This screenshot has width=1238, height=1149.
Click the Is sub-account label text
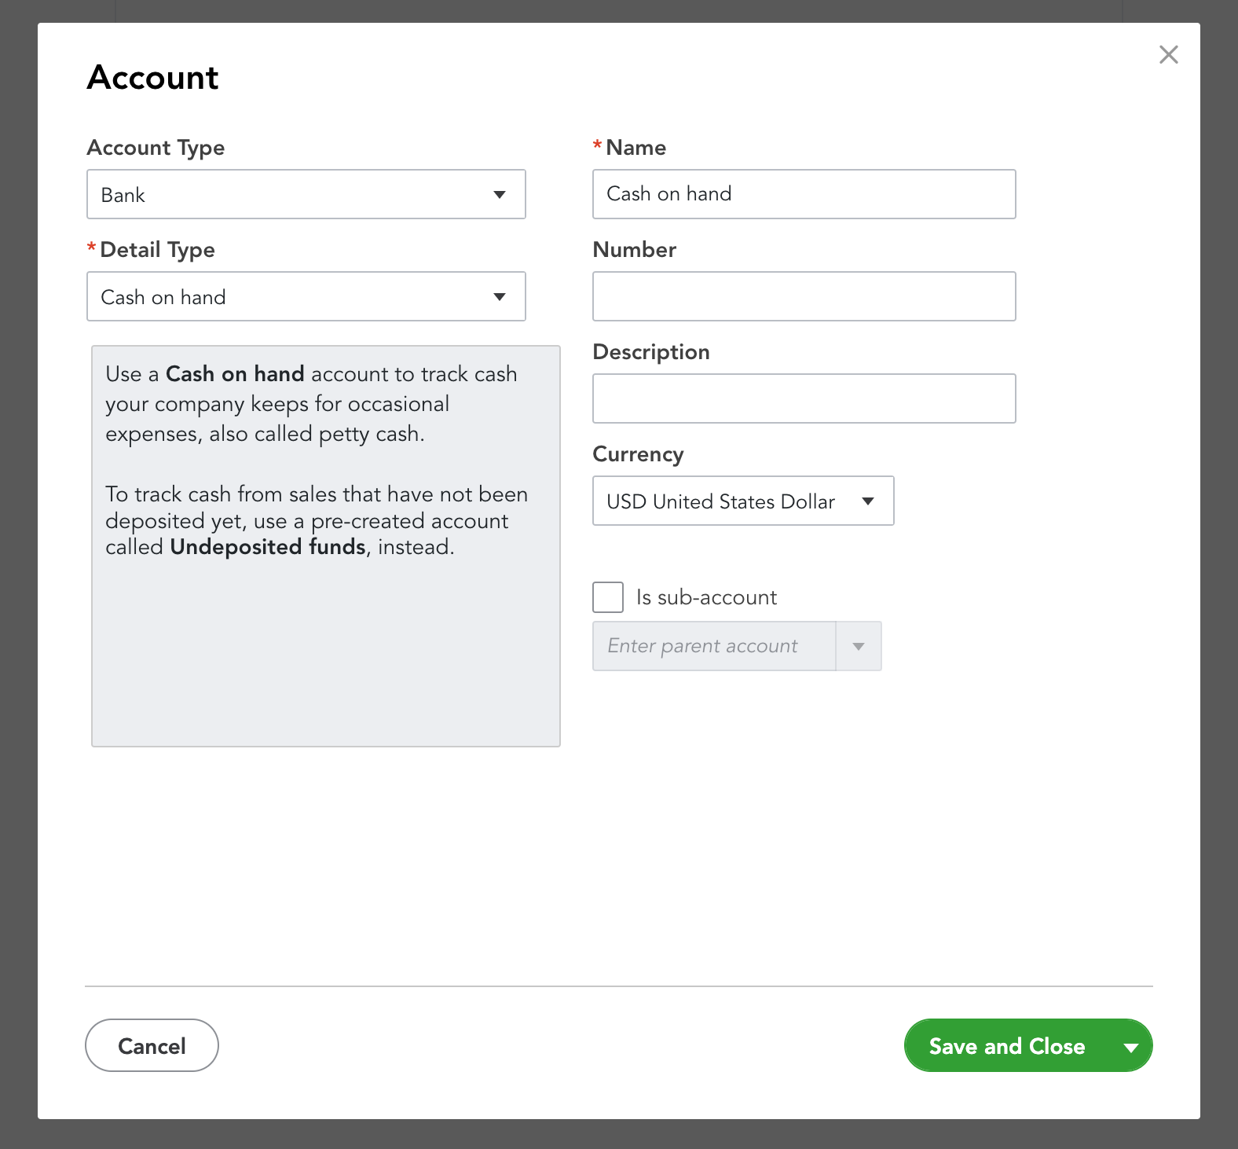706,597
